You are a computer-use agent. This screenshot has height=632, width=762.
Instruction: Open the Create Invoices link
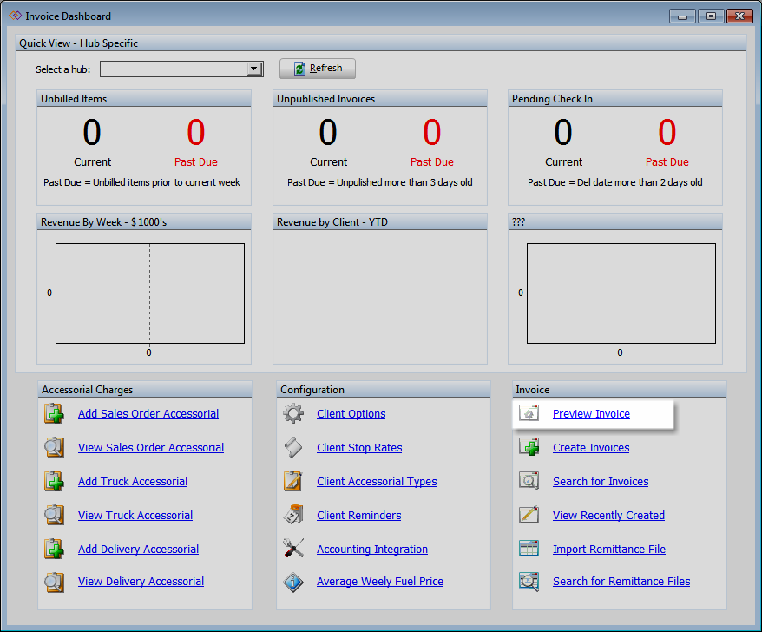click(x=591, y=448)
